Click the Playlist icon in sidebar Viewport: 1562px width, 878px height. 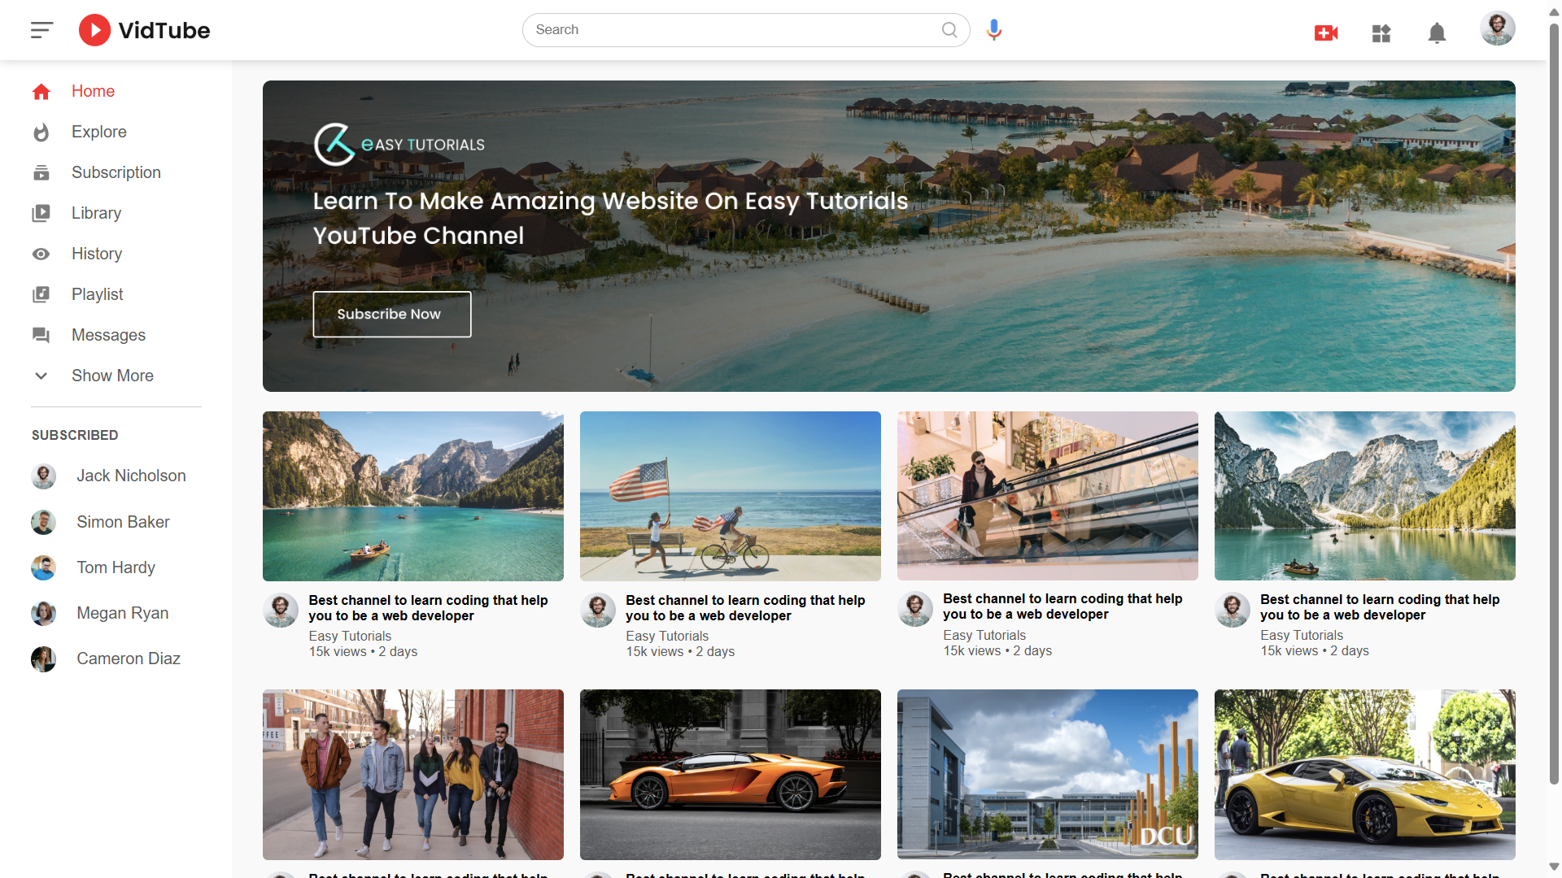[x=41, y=294]
